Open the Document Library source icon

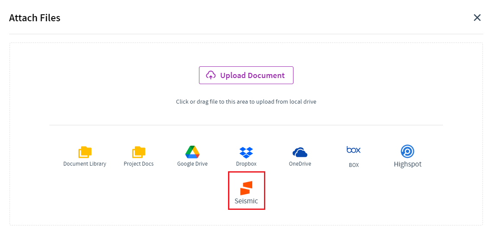click(85, 152)
